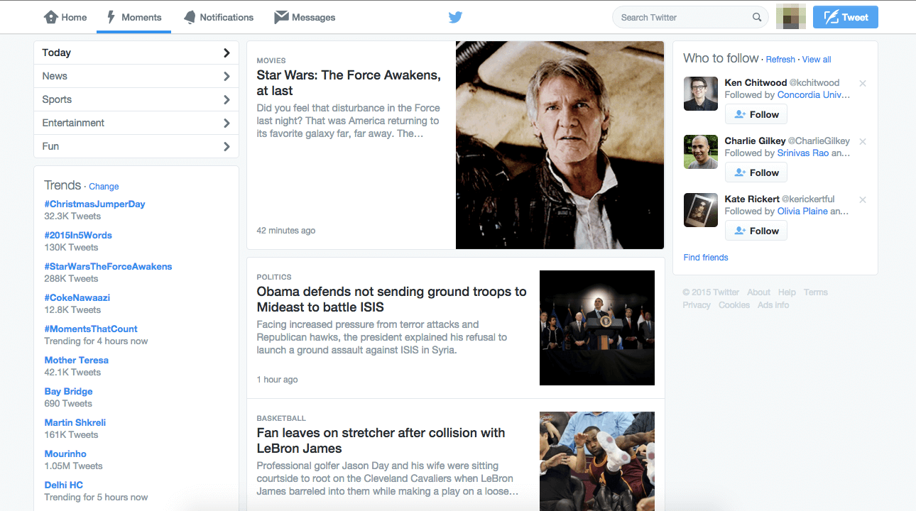Dismiss Kate Rickert suggestion
Viewport: 916px width, 511px height.
(x=863, y=199)
